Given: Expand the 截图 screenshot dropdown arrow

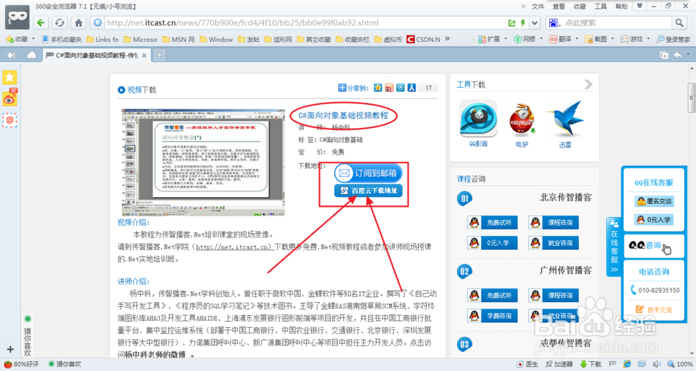Looking at the screenshot, I should (612, 39).
